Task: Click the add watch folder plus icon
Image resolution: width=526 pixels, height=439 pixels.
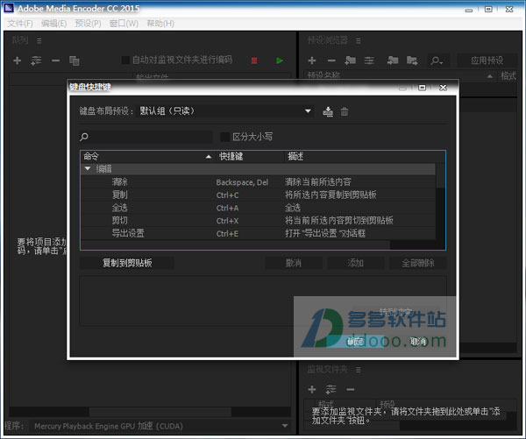Action: [312, 389]
